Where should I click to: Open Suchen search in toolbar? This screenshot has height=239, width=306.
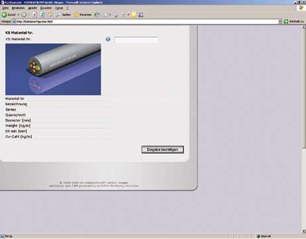(x=64, y=15)
